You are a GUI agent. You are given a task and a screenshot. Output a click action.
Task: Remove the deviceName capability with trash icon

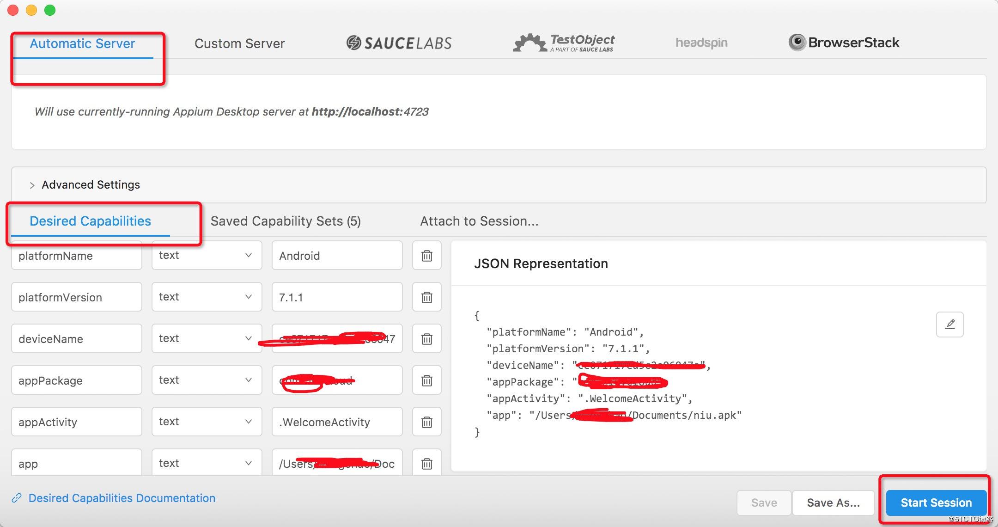(426, 339)
